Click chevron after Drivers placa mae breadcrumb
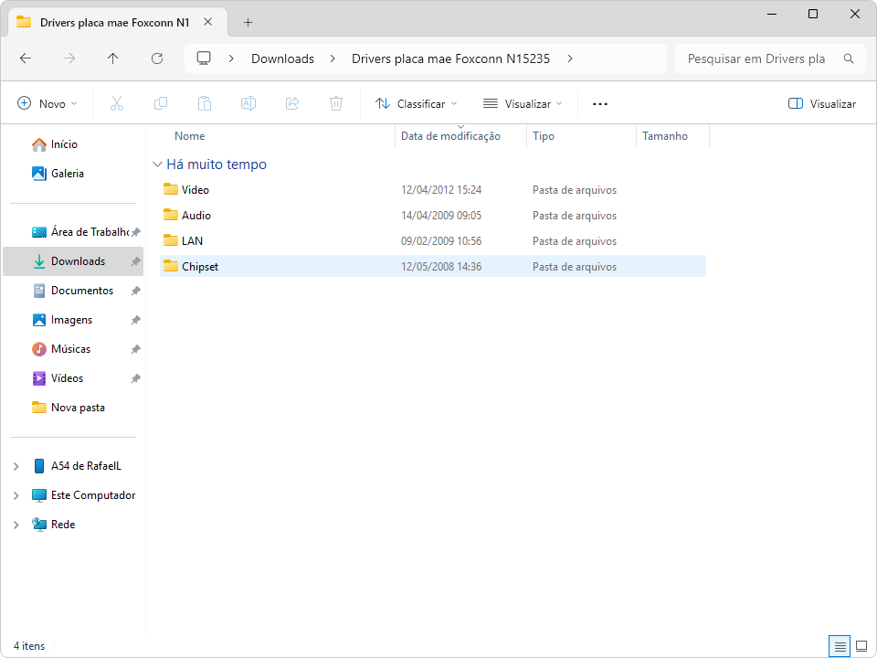Screen dimensions: 877x658 570,58
